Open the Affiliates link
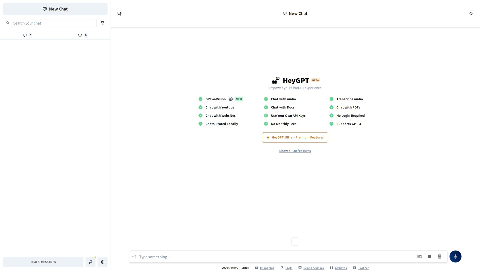480x270 pixels. (x=341, y=268)
